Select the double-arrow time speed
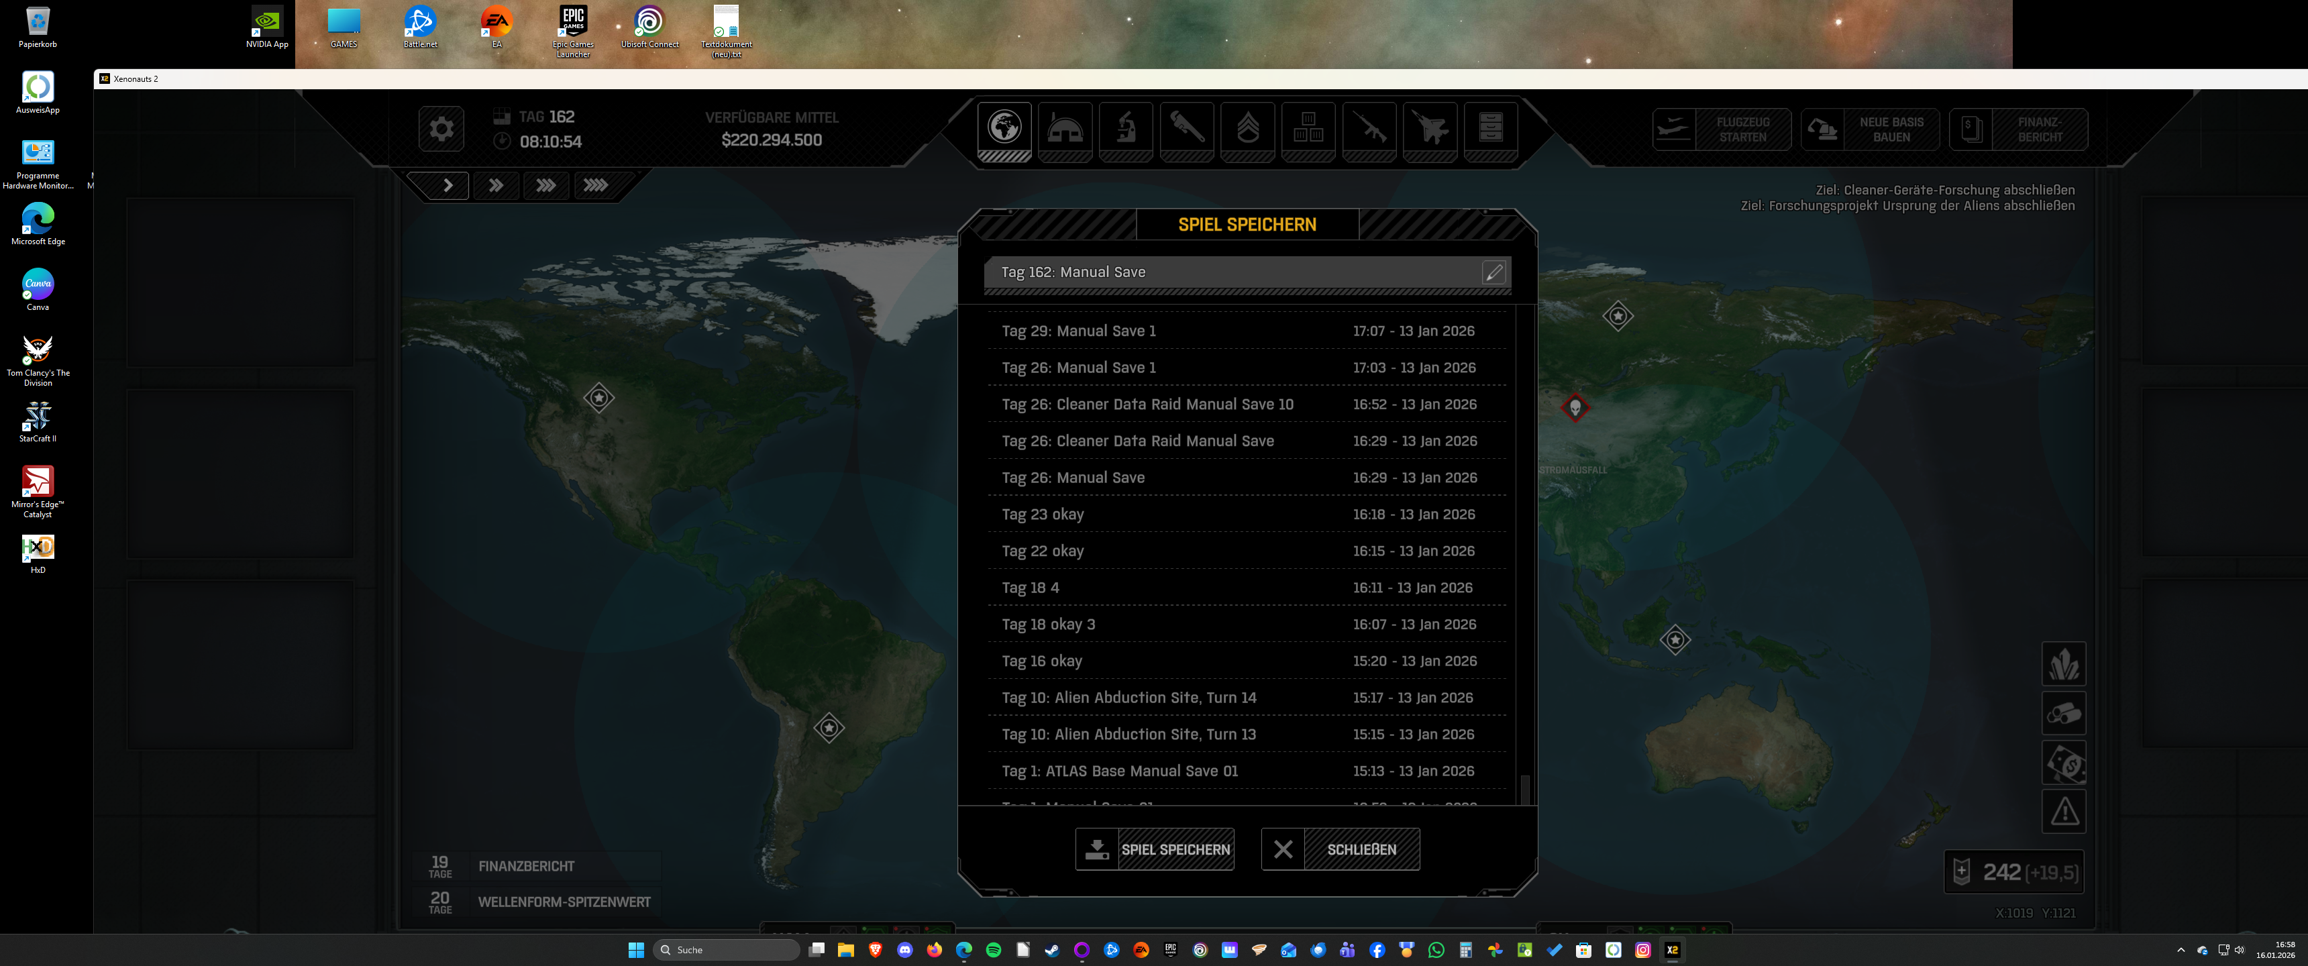The width and height of the screenshot is (2308, 966). 495,186
